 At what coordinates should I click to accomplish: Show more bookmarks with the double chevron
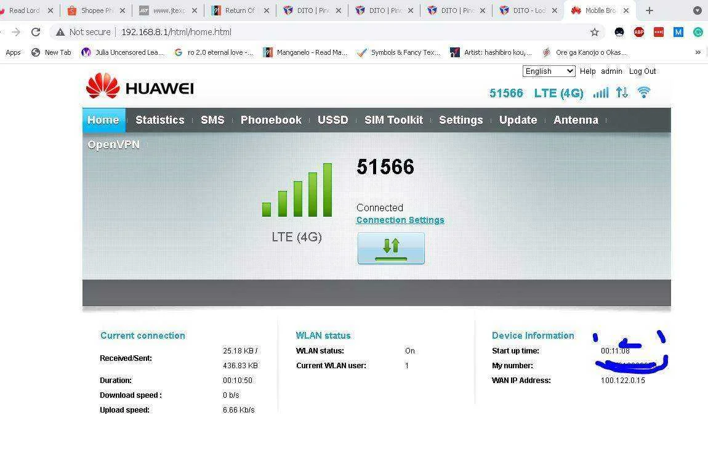tap(698, 52)
